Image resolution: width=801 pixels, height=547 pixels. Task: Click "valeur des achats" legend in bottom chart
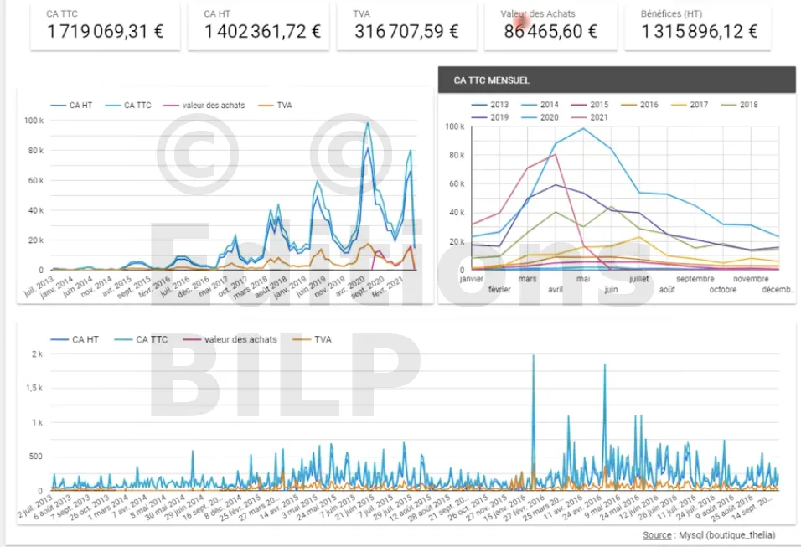(x=220, y=339)
